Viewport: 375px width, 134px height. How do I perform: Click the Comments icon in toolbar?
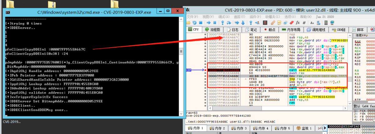(279, 22)
